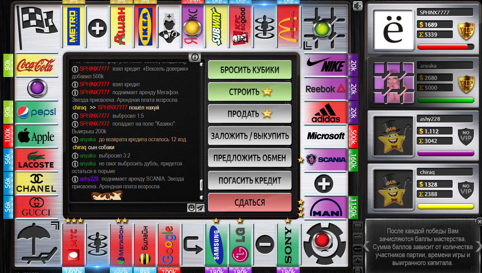Click the minus penalty cell on bottom row
This screenshot has height=273, width=482.
coord(264,245)
